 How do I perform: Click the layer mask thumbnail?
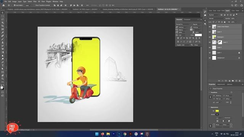220,42
